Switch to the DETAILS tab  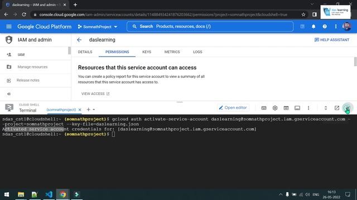click(x=85, y=52)
